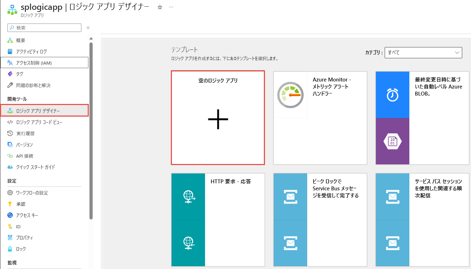Click the bottom globe icon in HTTP template
Image resolution: width=471 pixels, height=269 pixels.
tap(188, 243)
